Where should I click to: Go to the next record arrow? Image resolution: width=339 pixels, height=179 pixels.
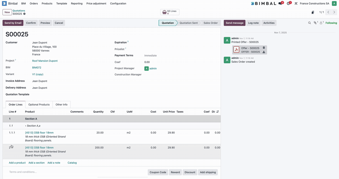tap(334, 12)
